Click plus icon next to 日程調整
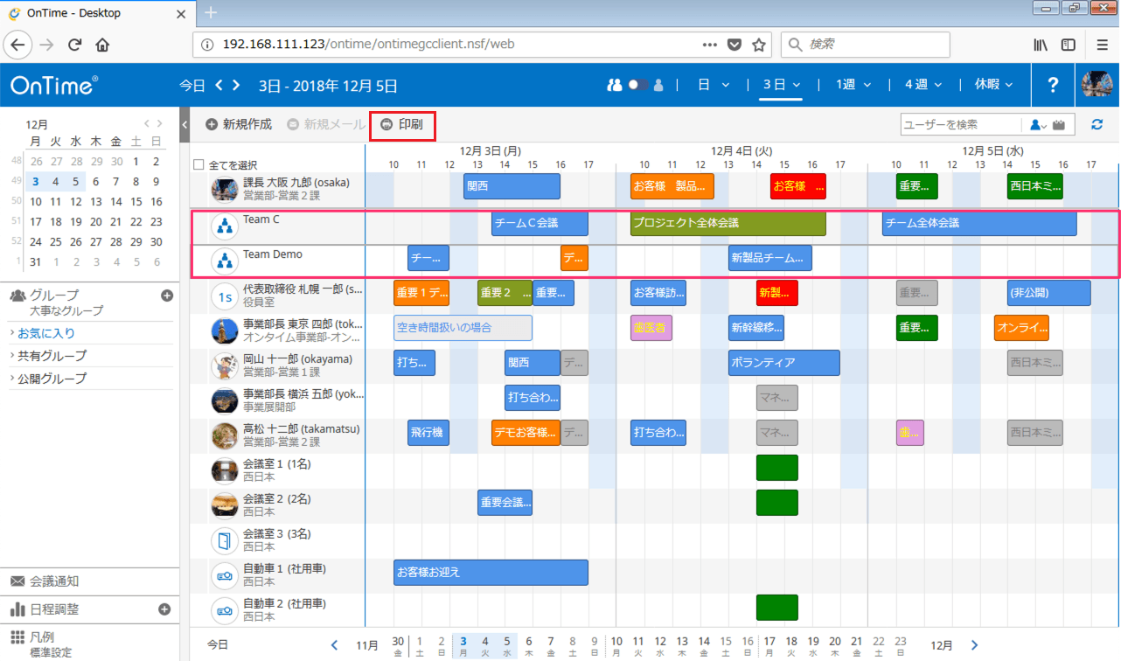Viewport: 1121px width, 661px height. (164, 609)
